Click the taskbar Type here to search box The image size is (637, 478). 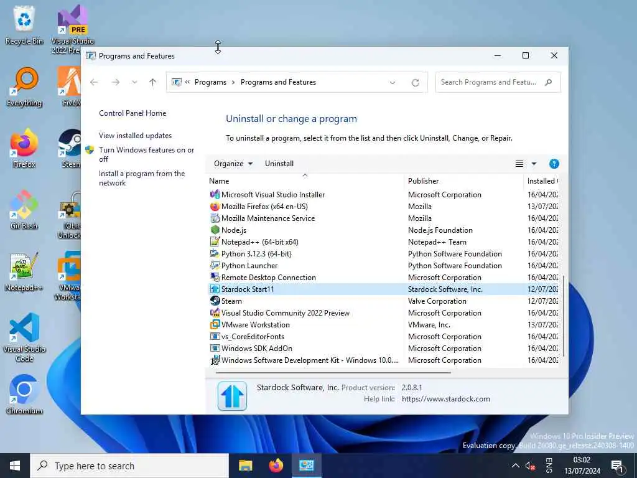pos(129,466)
